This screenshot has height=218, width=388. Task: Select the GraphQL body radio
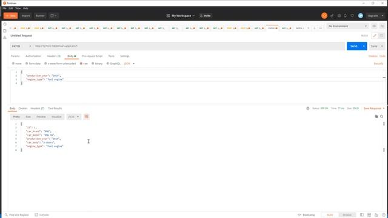click(108, 64)
